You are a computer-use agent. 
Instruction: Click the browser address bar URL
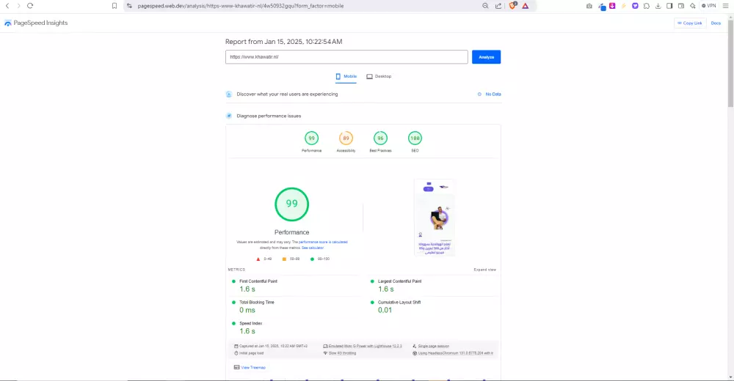(241, 6)
